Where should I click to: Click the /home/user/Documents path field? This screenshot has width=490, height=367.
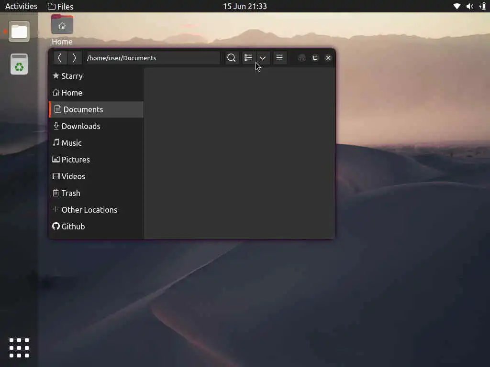coord(153,58)
